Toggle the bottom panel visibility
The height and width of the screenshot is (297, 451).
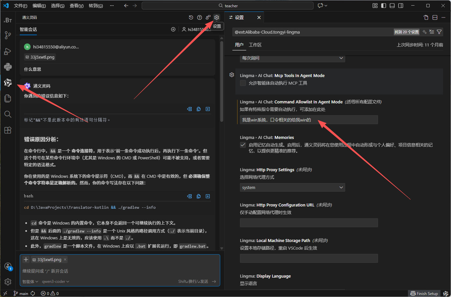(x=392, y=6)
